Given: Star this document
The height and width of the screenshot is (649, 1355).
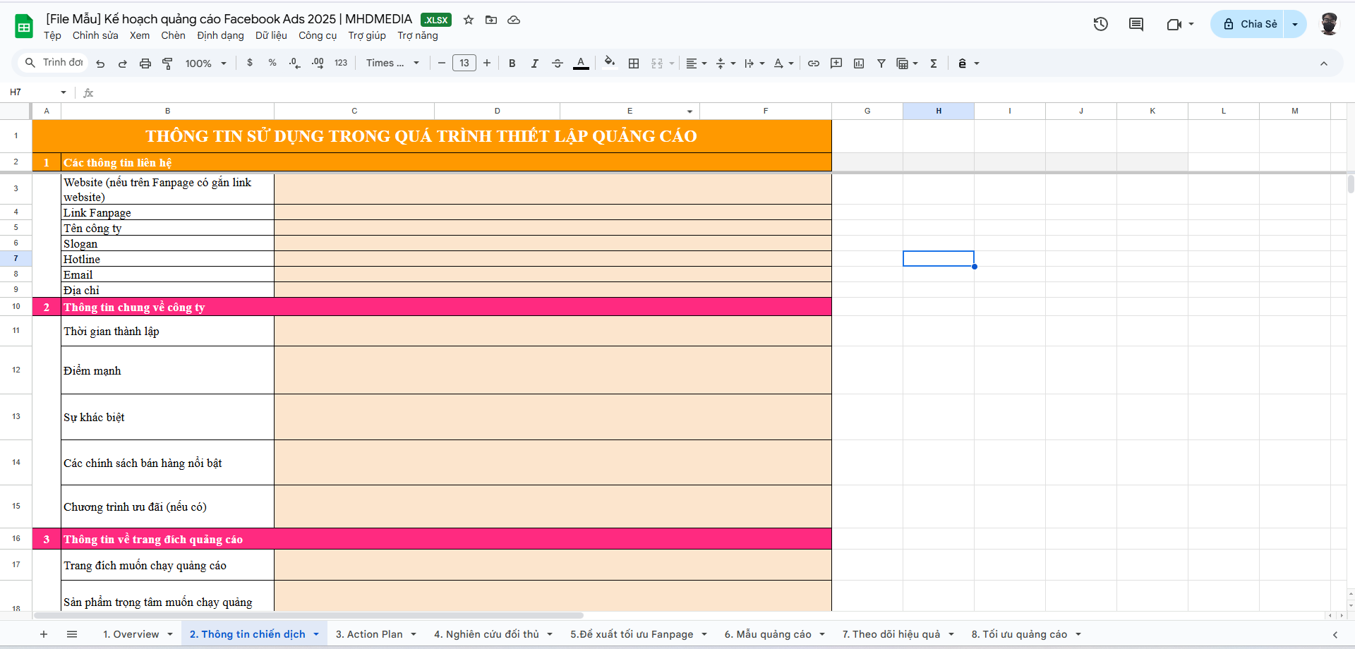Looking at the screenshot, I should coord(469,20).
